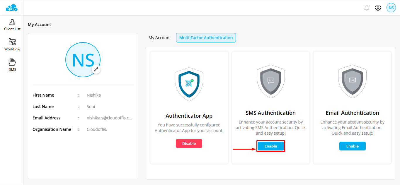Click the 'activating SMS Authentication' description text
400x185 pixels.
point(271,128)
